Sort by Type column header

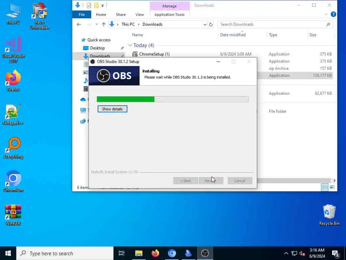273,35
